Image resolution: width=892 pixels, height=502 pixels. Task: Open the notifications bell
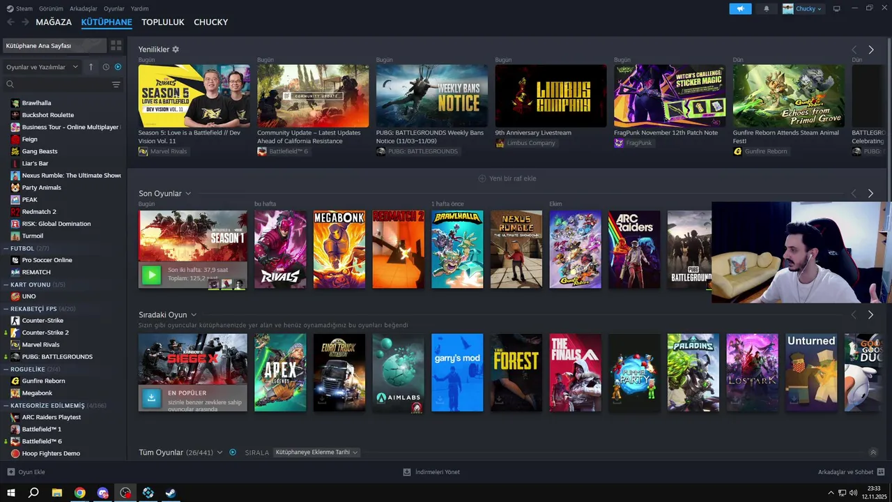pos(767,8)
